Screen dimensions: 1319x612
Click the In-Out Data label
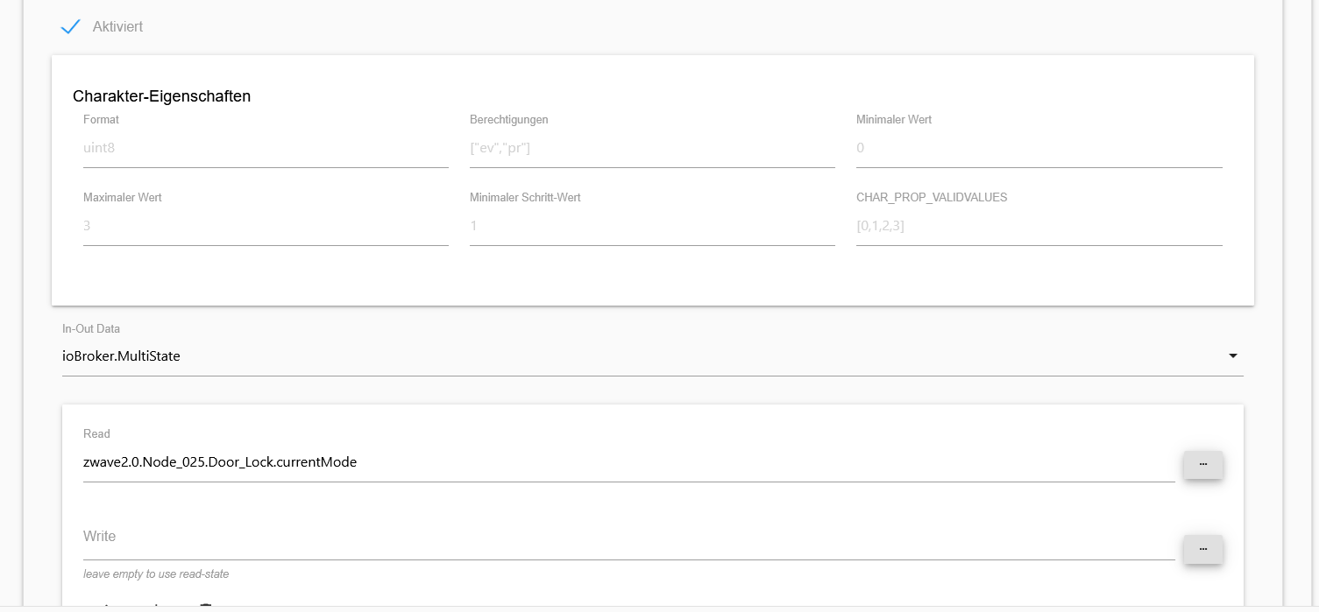click(91, 329)
